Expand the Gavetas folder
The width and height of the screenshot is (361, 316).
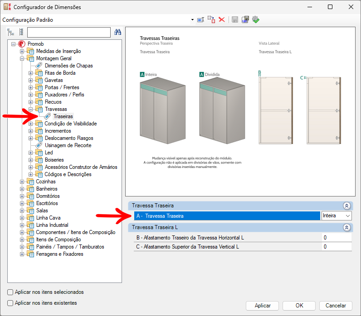coord(30,81)
